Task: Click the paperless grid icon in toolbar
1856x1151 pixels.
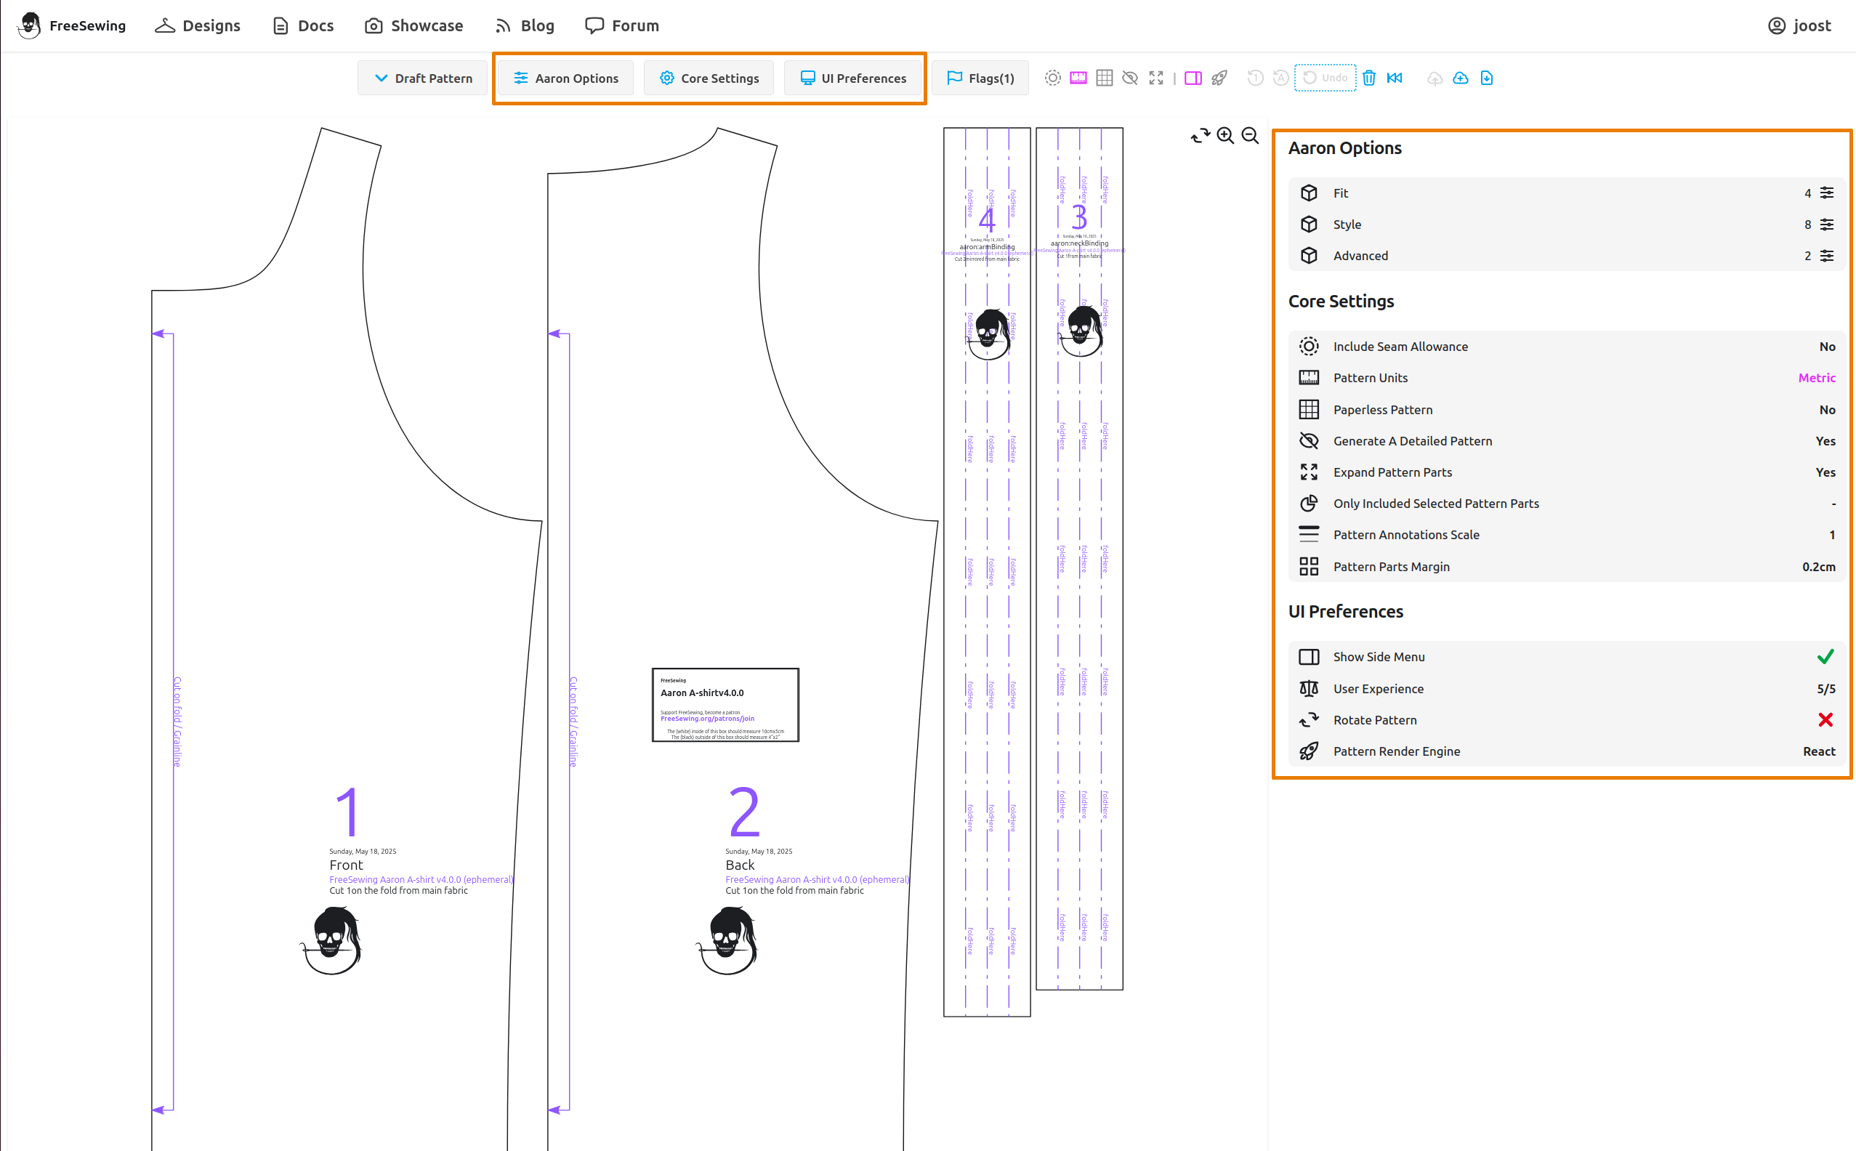Action: (x=1104, y=78)
